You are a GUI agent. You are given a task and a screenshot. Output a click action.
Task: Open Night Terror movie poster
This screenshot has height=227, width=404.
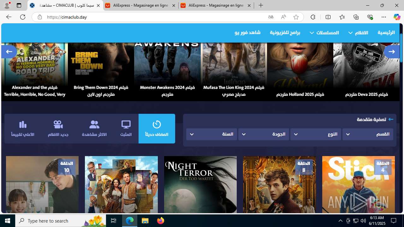[x=200, y=184]
